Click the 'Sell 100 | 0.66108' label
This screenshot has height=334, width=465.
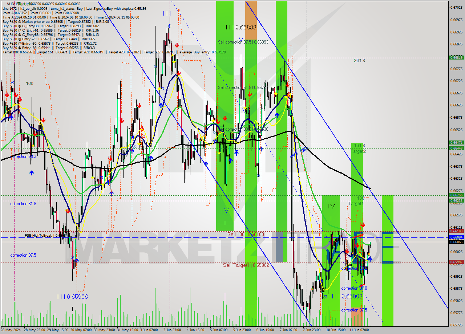click(x=246, y=234)
